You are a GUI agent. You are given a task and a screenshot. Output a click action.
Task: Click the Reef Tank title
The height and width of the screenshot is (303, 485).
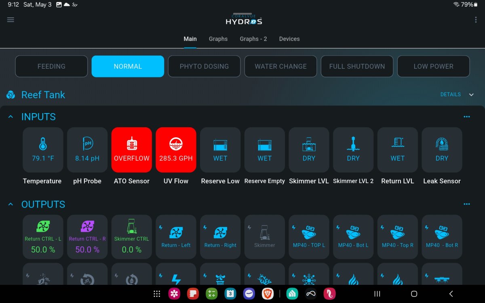(43, 95)
